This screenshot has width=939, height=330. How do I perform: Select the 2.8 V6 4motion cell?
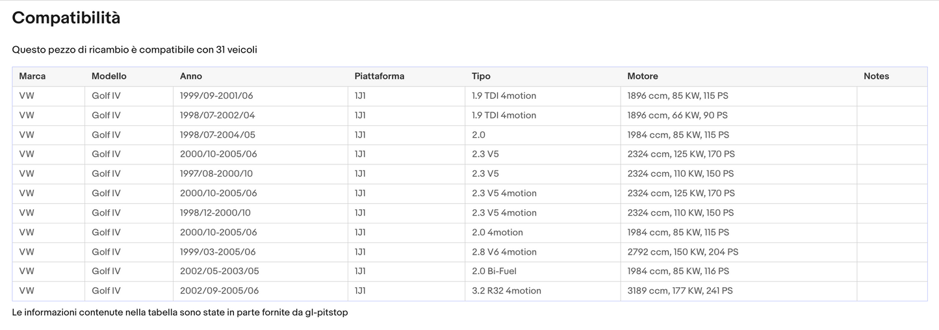[x=504, y=252]
